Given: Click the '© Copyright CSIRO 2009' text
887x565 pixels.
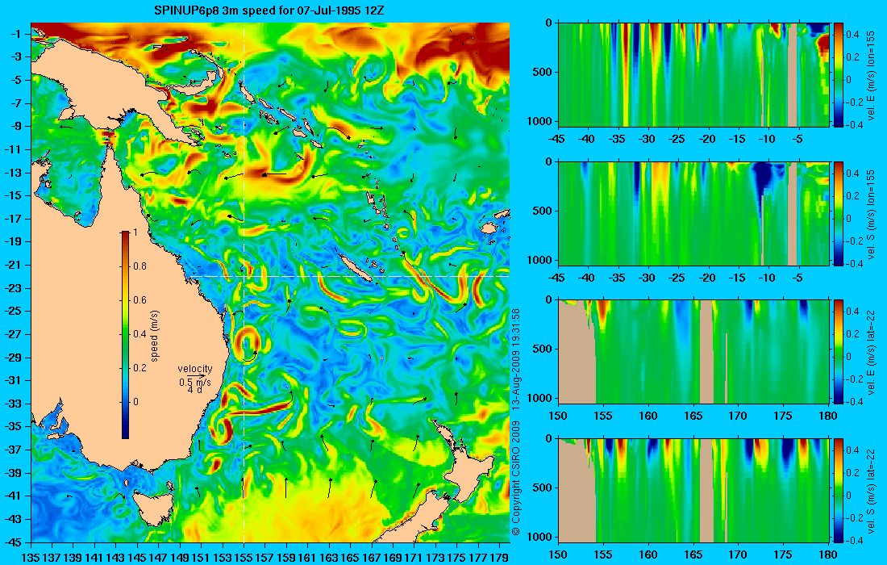Looking at the screenshot, I should point(516,479).
